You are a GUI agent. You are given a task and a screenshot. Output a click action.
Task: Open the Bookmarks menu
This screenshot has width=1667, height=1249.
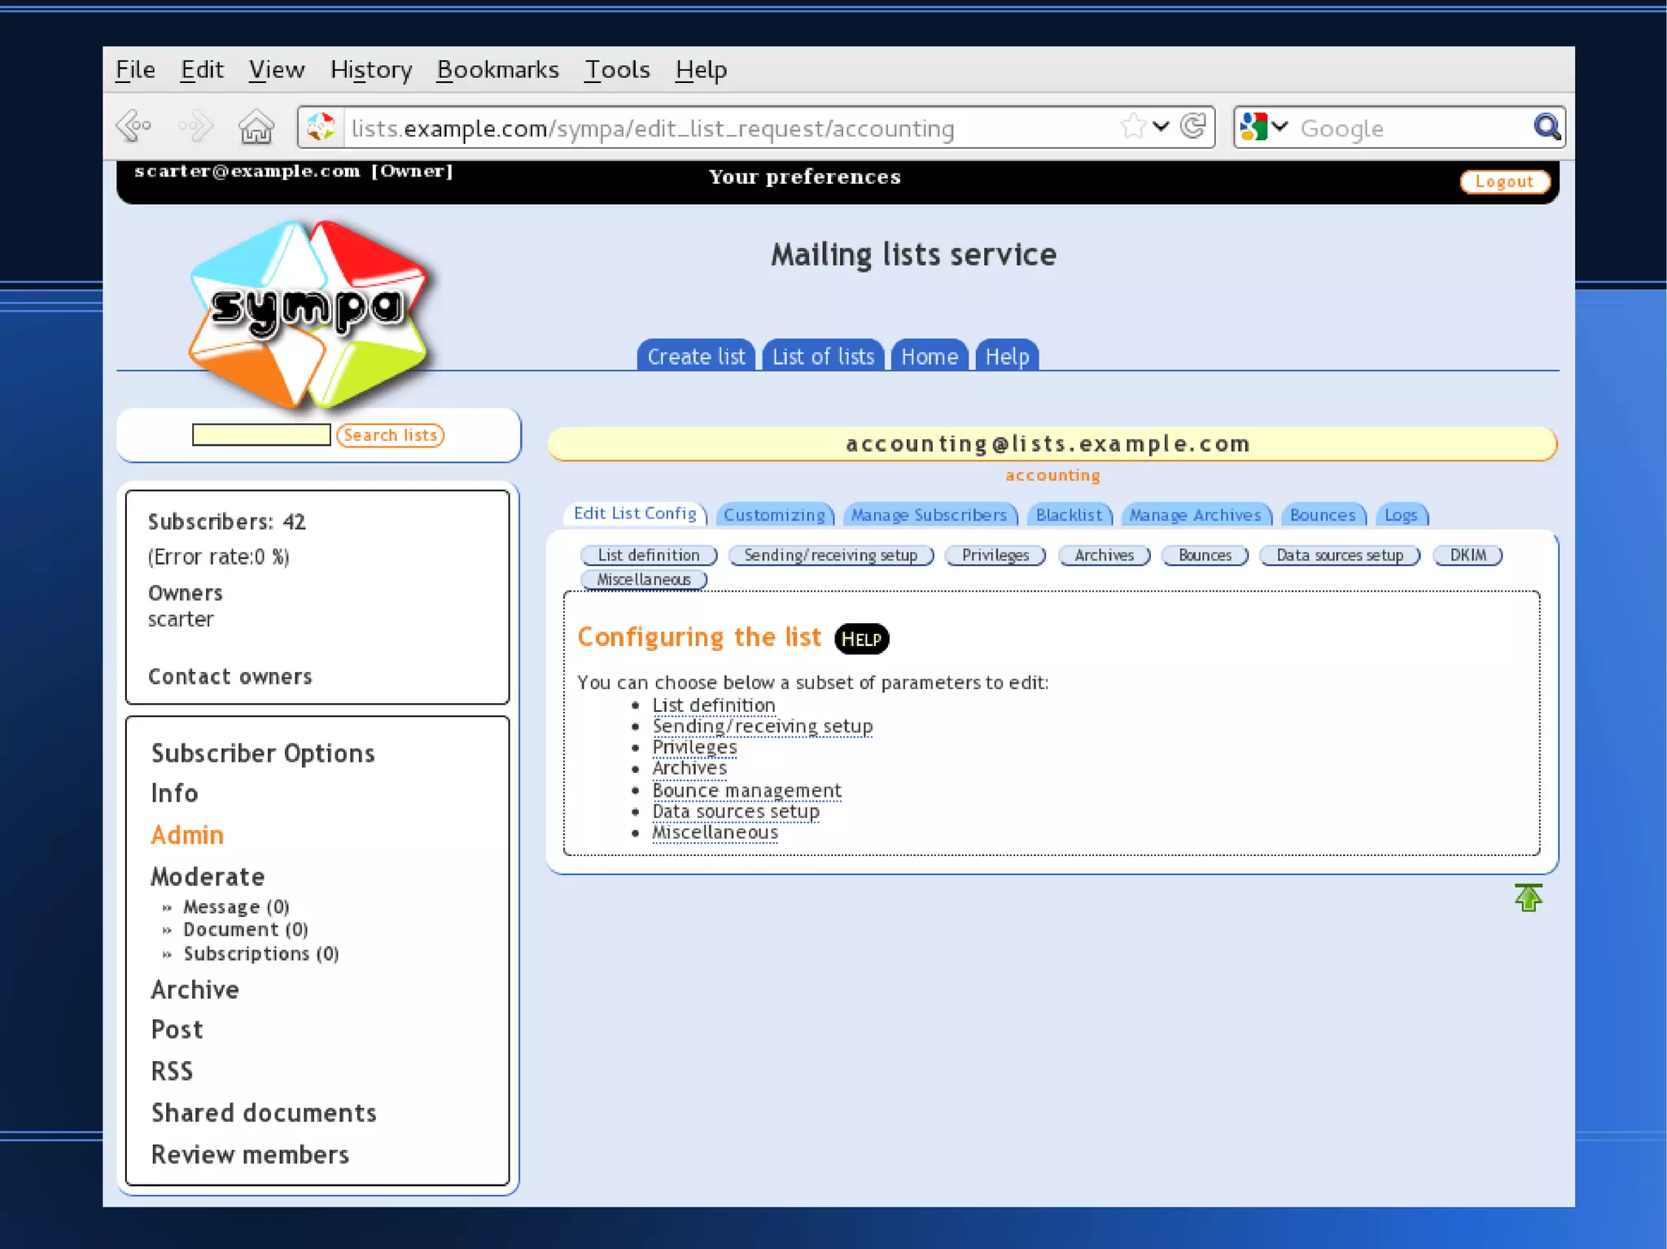[497, 70]
